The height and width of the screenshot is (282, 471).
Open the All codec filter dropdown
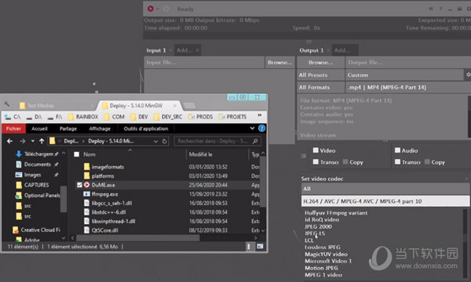(385, 189)
